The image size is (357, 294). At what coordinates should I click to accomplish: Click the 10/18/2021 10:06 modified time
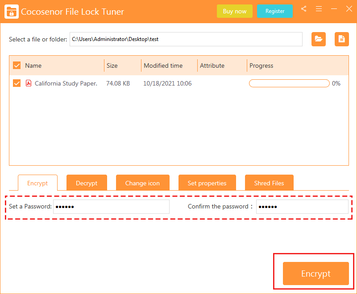point(167,83)
